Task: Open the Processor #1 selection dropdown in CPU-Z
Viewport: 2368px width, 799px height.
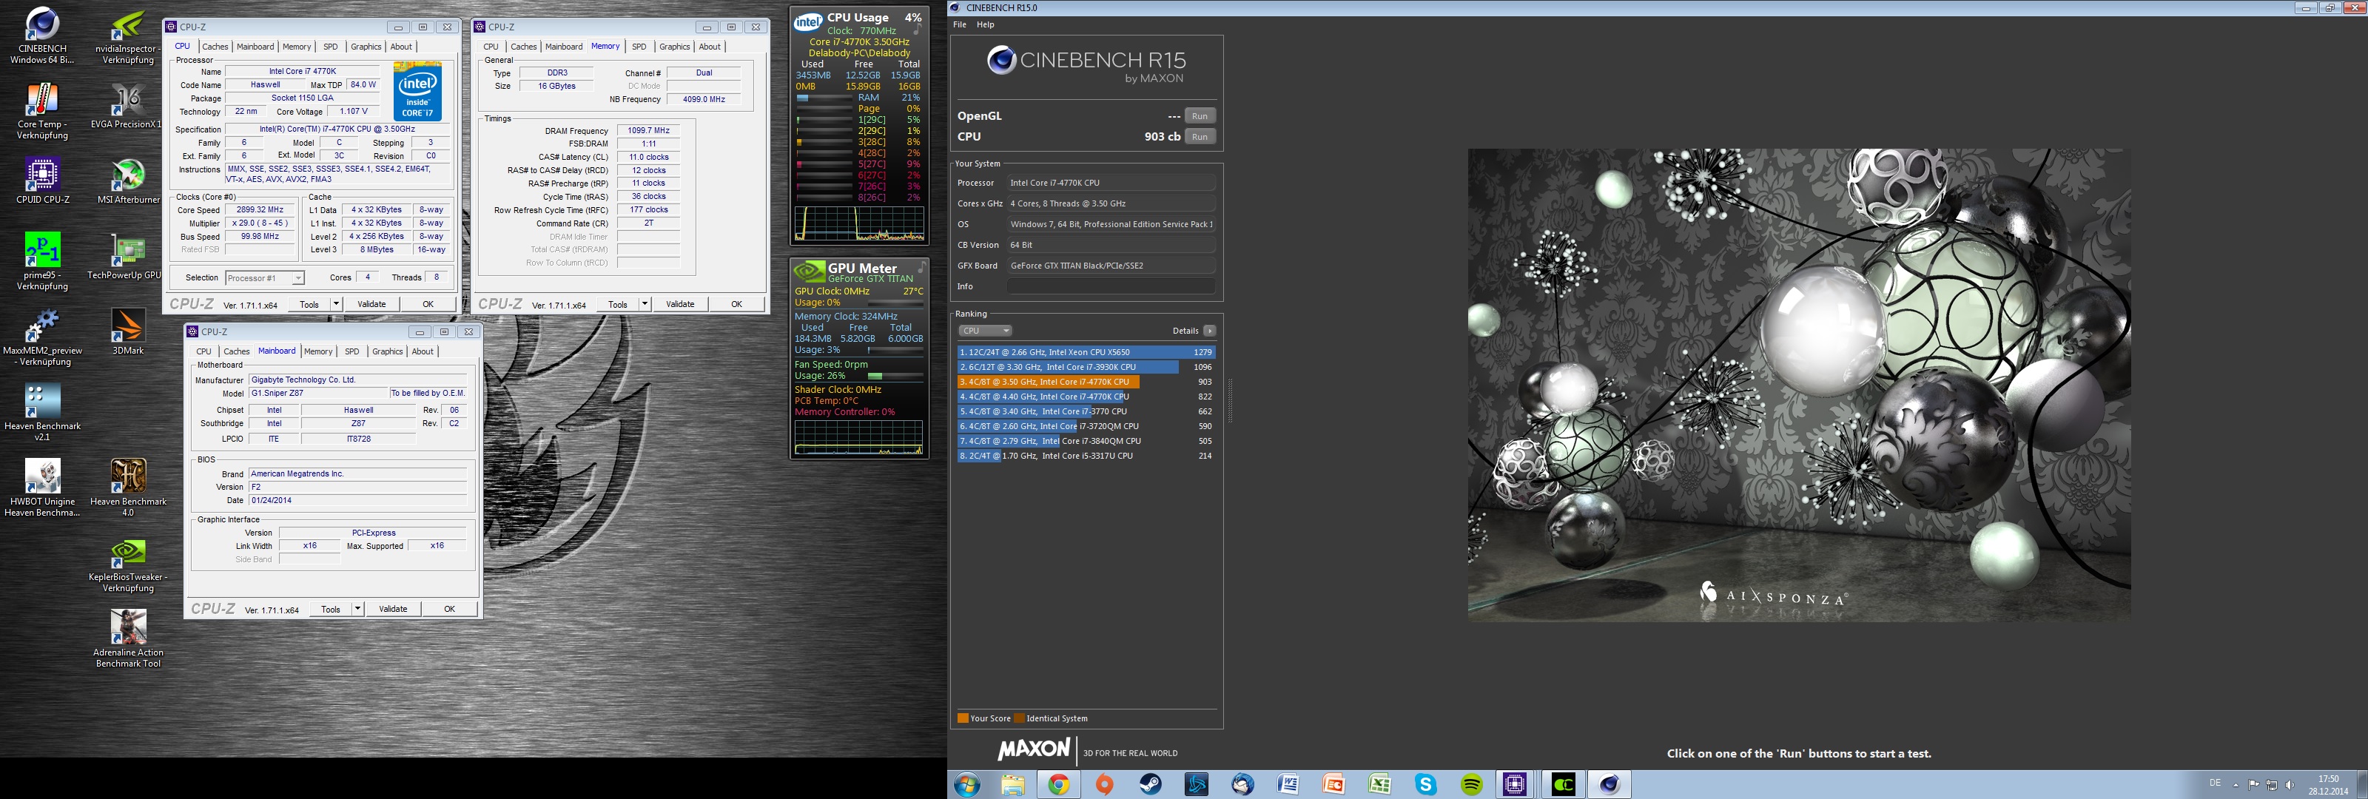Action: pyautogui.click(x=265, y=277)
